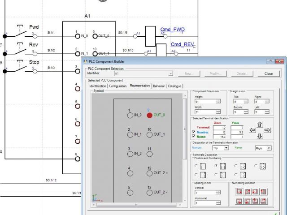287x215 pixels.
Task: Select the first numbering direction icon
Action: coord(239,192)
